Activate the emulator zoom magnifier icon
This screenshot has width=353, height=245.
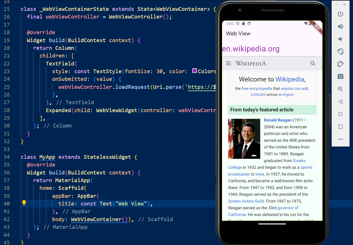pyautogui.click(x=340, y=89)
